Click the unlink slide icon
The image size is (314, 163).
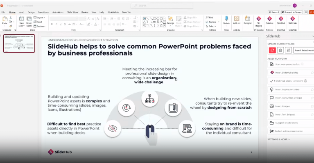coord(288,50)
